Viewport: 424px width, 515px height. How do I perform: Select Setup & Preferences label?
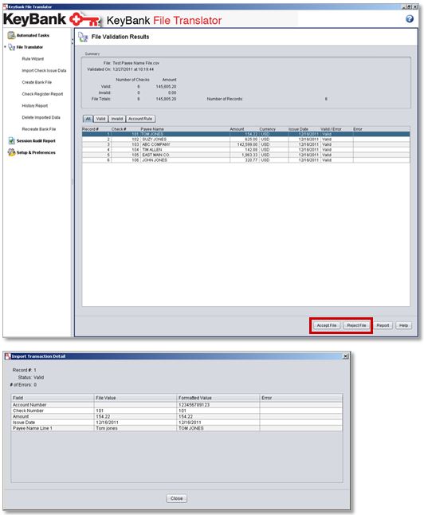(36, 152)
